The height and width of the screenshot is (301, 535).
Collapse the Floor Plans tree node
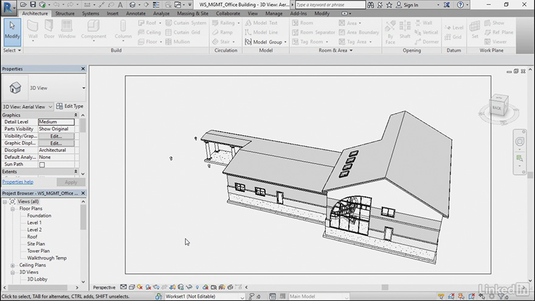coord(13,209)
